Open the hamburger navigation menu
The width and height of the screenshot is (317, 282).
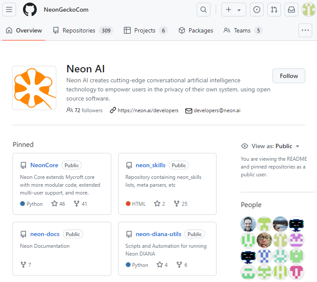click(9, 10)
